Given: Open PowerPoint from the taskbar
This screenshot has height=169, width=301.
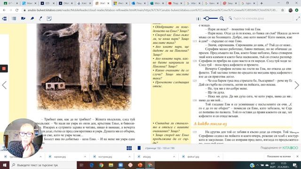Looking at the screenshot, I should [140, 165].
